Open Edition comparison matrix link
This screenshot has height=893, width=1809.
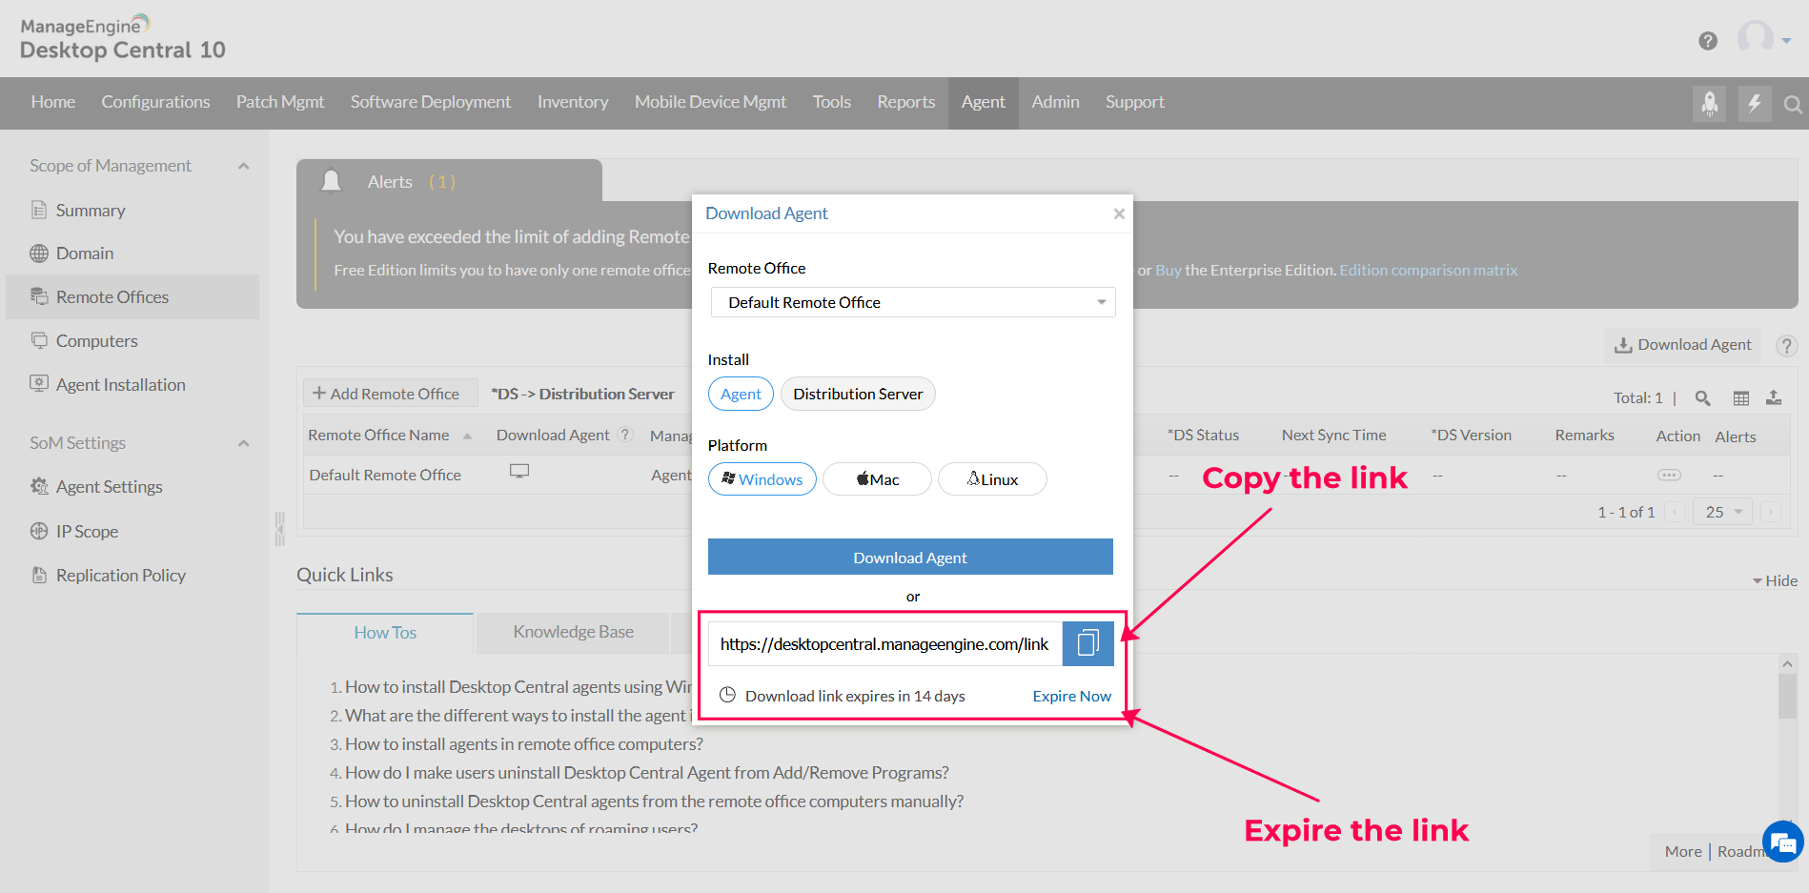(1429, 271)
